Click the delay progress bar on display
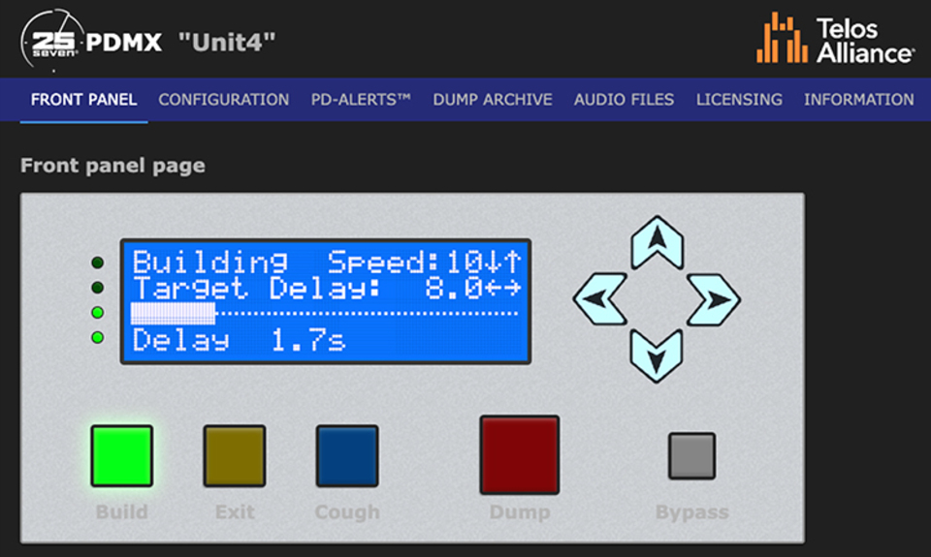This screenshot has width=931, height=557. 325,313
